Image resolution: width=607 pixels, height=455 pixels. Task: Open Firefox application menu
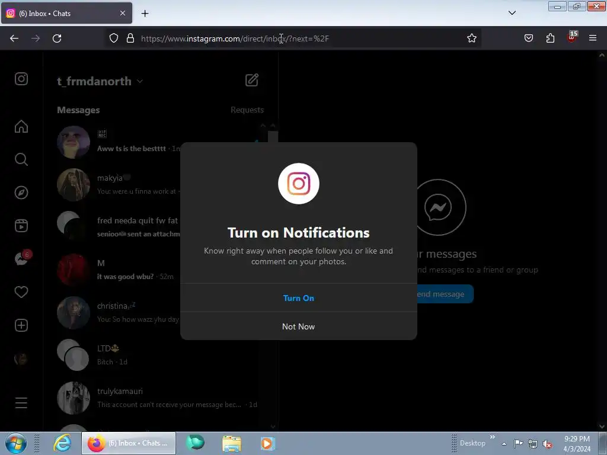(593, 38)
